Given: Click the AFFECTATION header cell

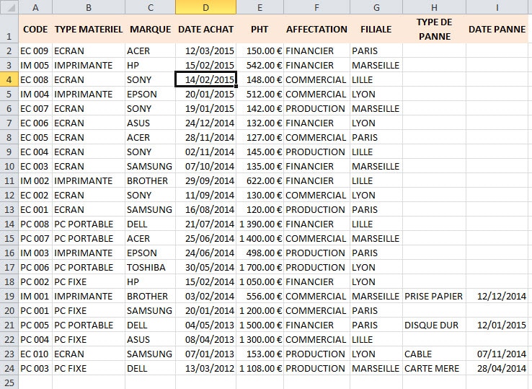Looking at the screenshot, I should pos(316,29).
